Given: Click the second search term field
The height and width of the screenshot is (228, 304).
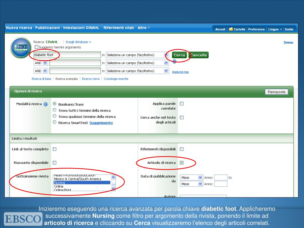Looking at the screenshot, I should coord(75,63).
